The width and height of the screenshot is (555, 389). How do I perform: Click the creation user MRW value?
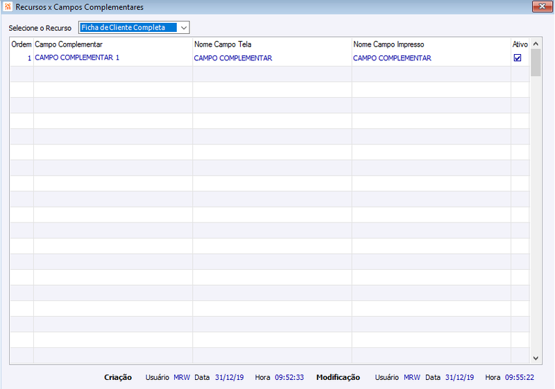(x=182, y=377)
